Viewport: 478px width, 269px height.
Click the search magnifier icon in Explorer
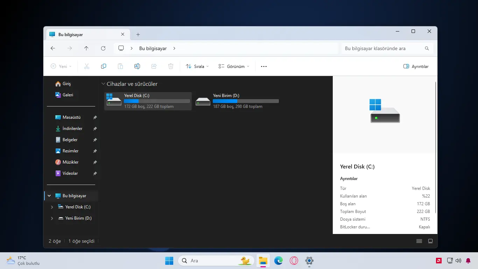pyautogui.click(x=427, y=48)
